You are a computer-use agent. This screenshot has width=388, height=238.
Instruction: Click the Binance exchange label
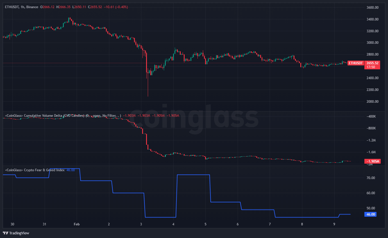point(32,7)
